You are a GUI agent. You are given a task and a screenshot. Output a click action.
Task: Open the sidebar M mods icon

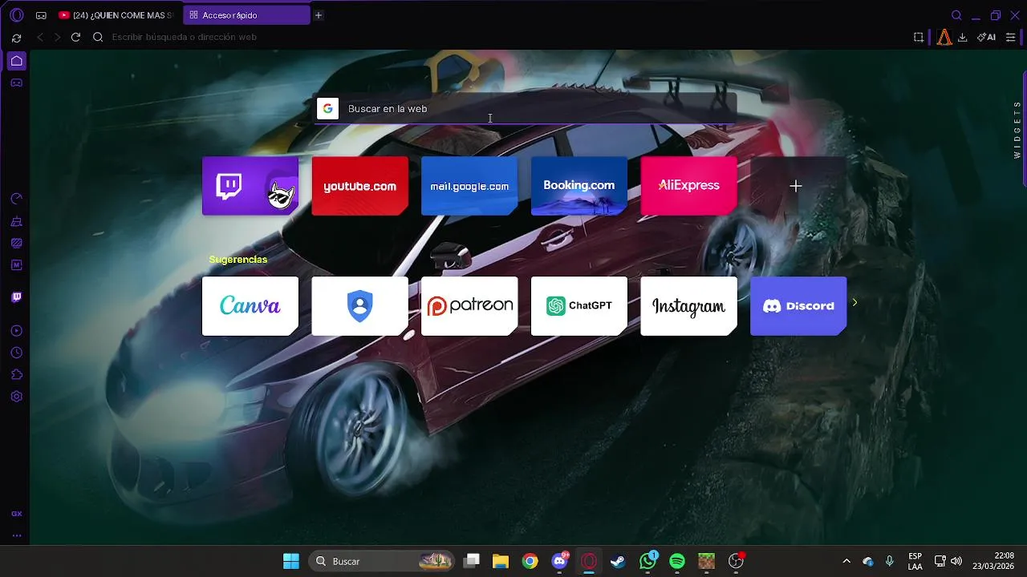point(16,264)
